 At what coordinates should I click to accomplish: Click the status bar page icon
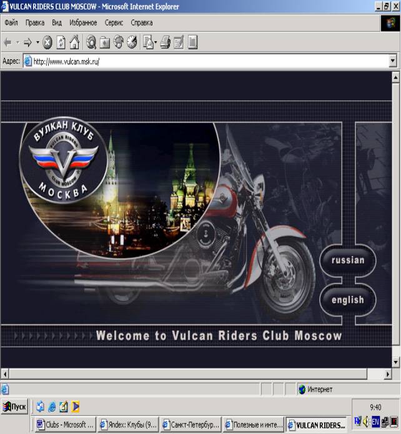pyautogui.click(x=5, y=390)
